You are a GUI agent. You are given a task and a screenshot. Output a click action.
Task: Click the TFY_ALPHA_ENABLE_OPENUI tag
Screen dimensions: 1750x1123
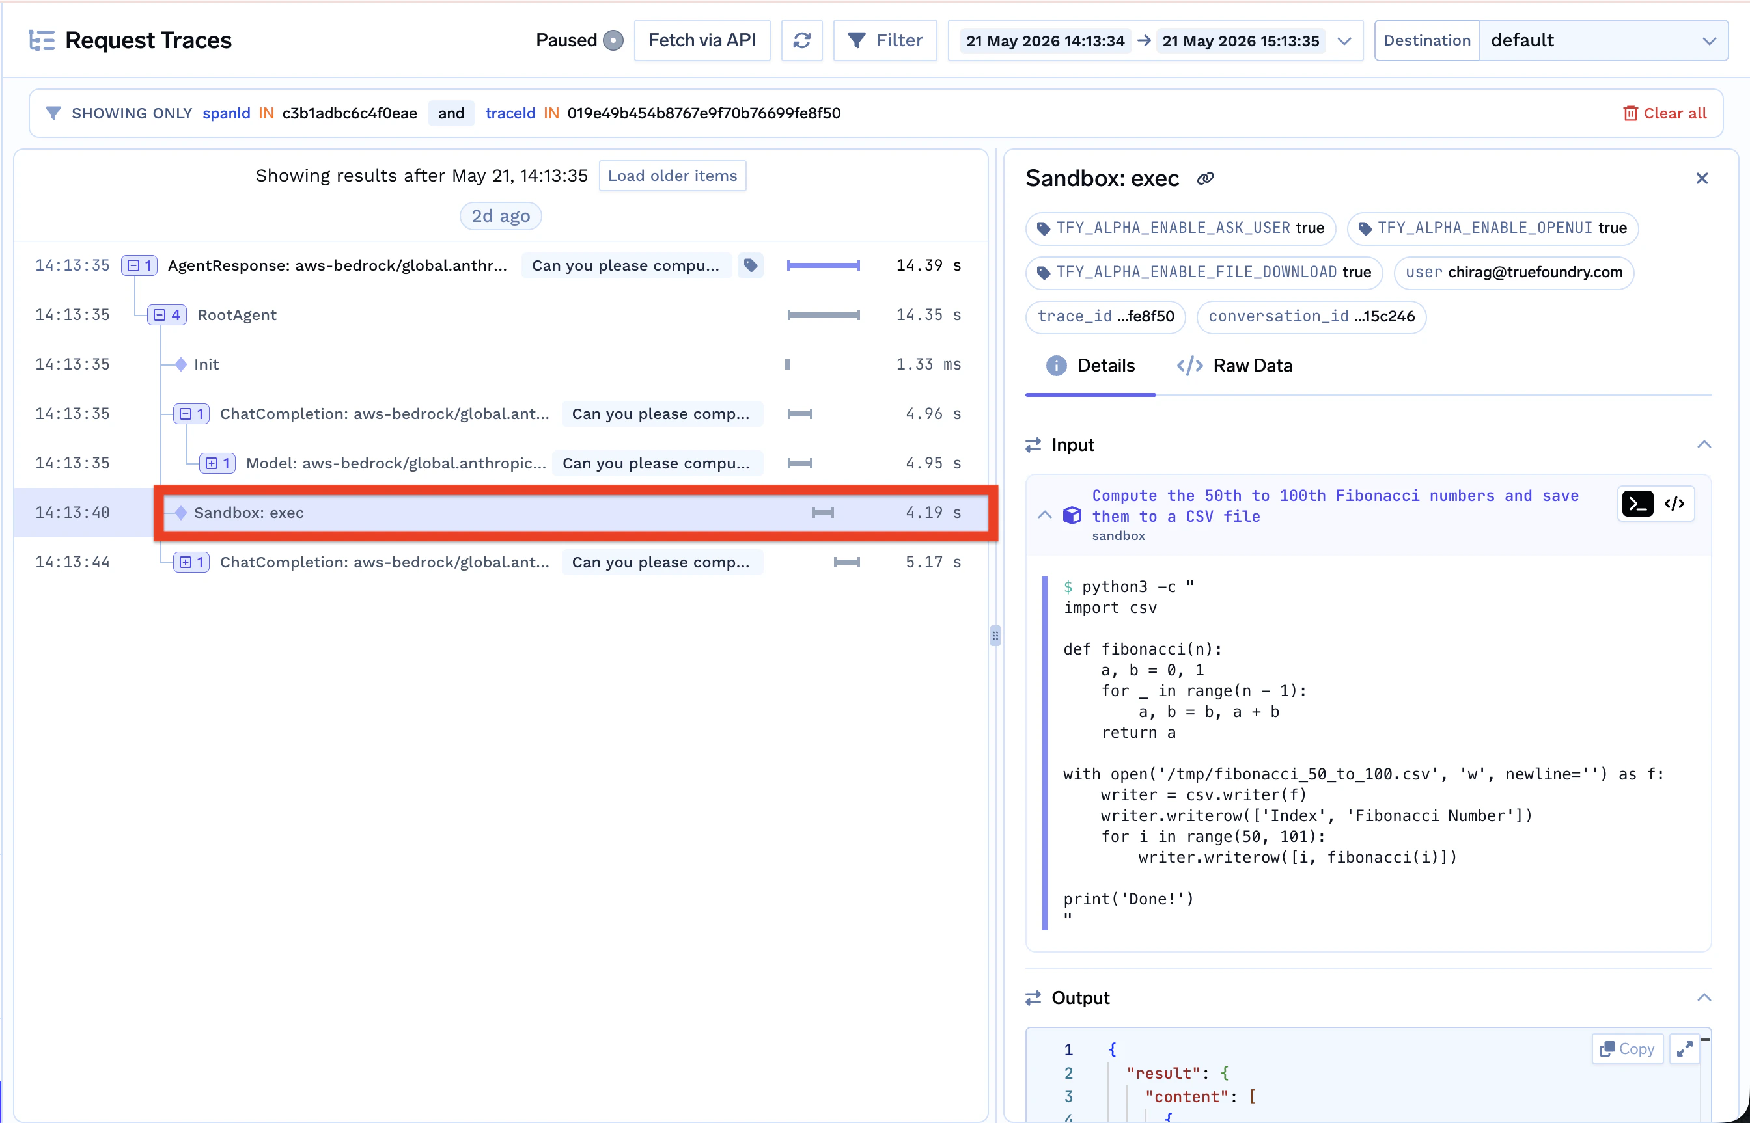click(x=1492, y=228)
